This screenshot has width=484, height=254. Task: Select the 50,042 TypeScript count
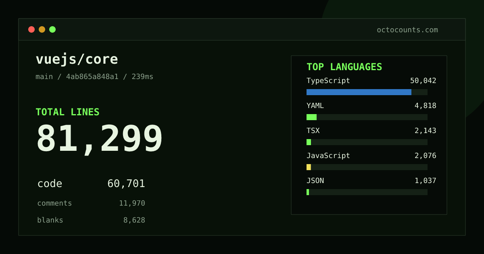[423, 81]
